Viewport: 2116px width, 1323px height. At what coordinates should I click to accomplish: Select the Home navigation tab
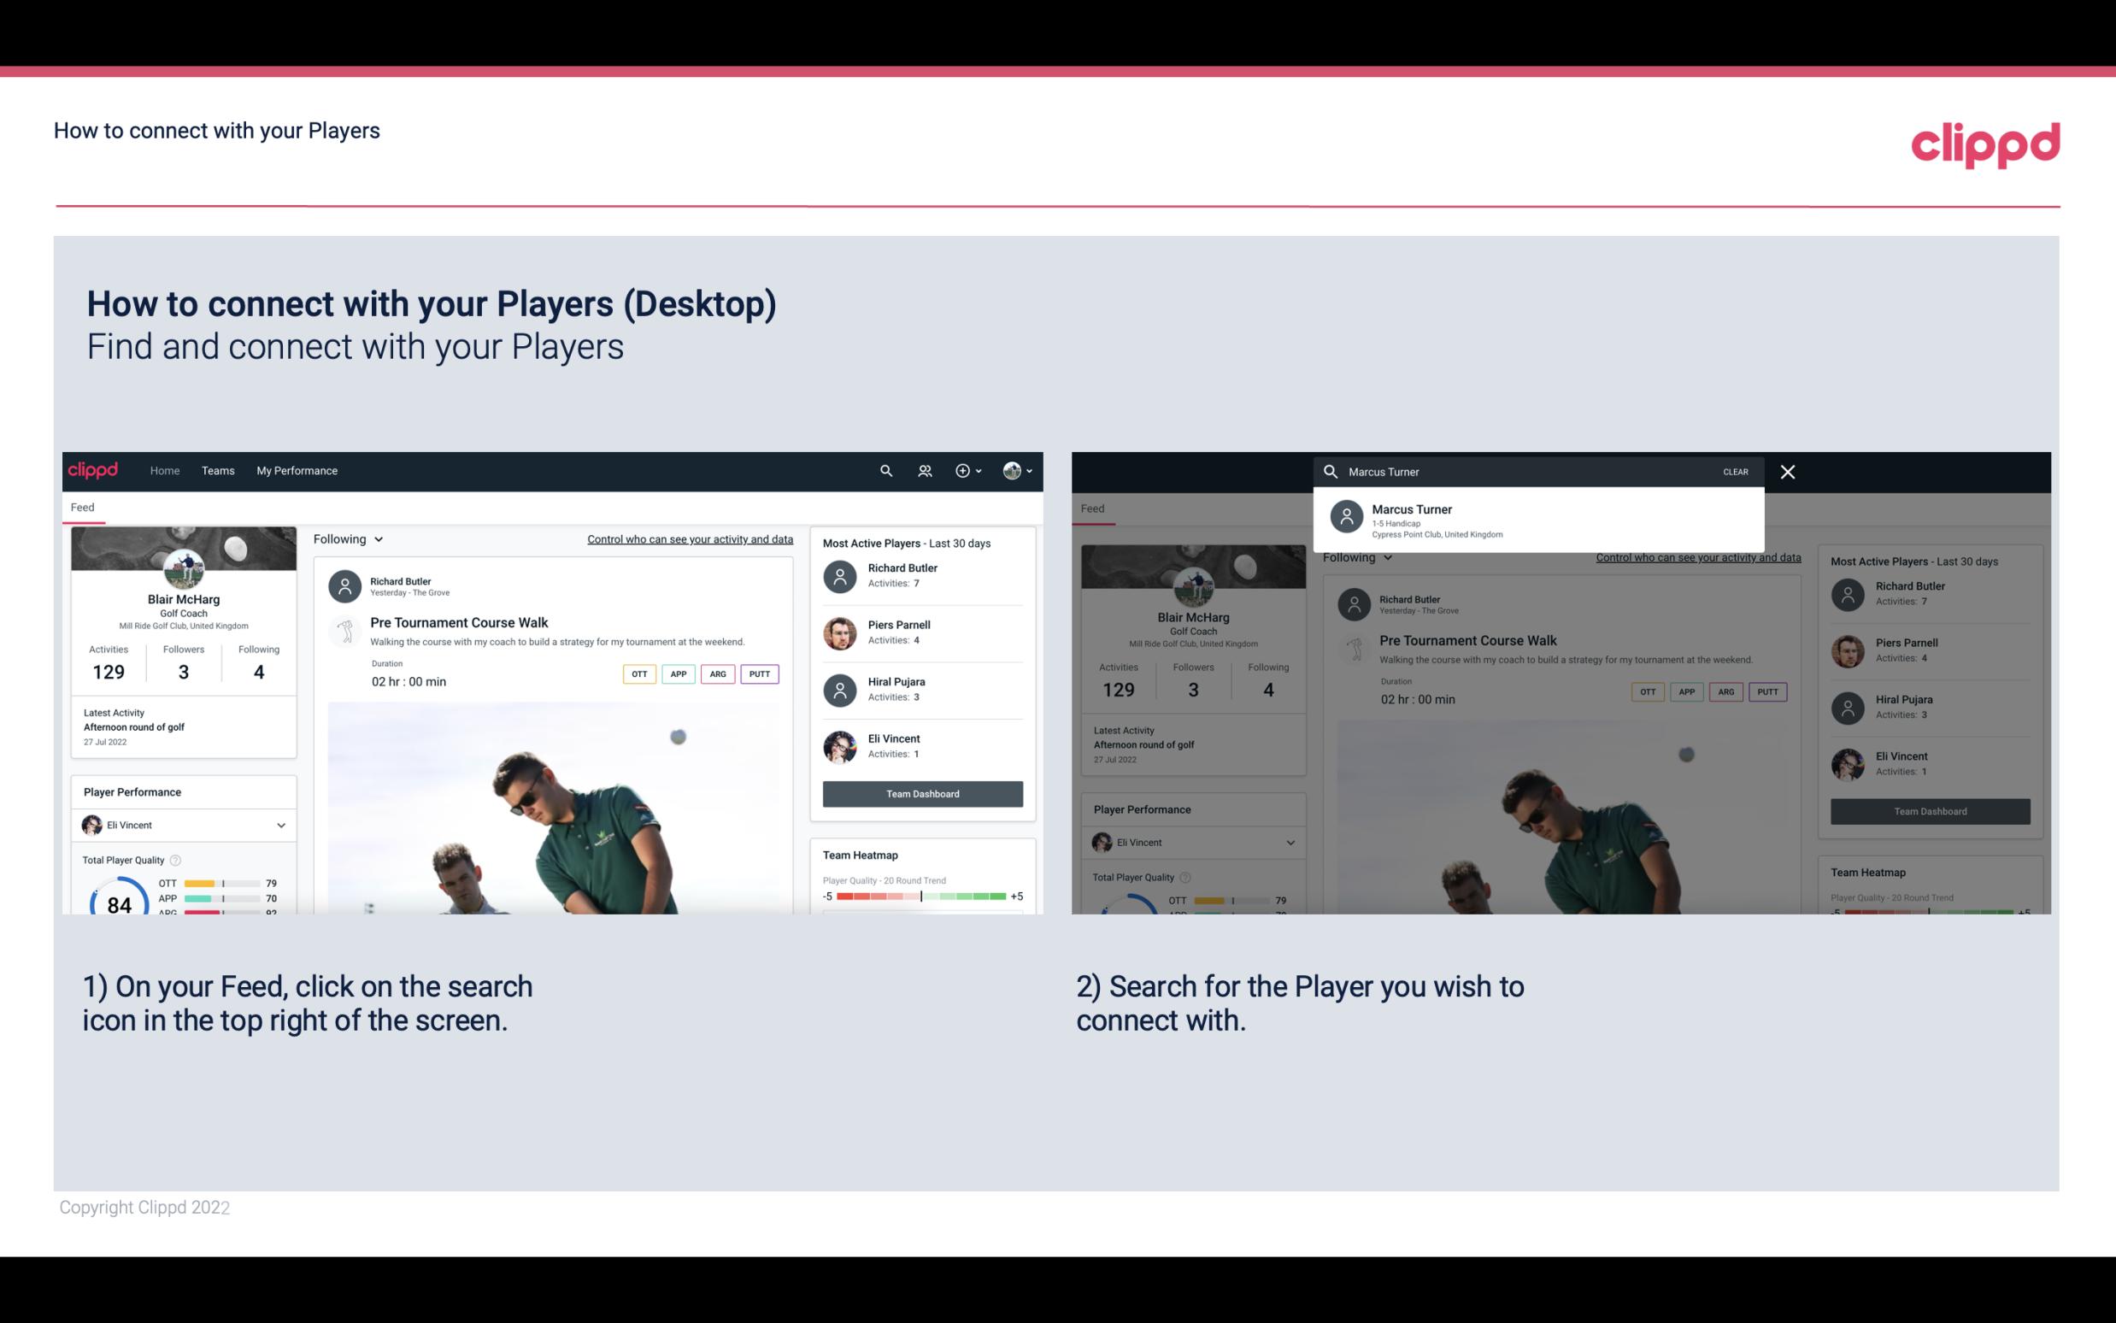(x=163, y=469)
